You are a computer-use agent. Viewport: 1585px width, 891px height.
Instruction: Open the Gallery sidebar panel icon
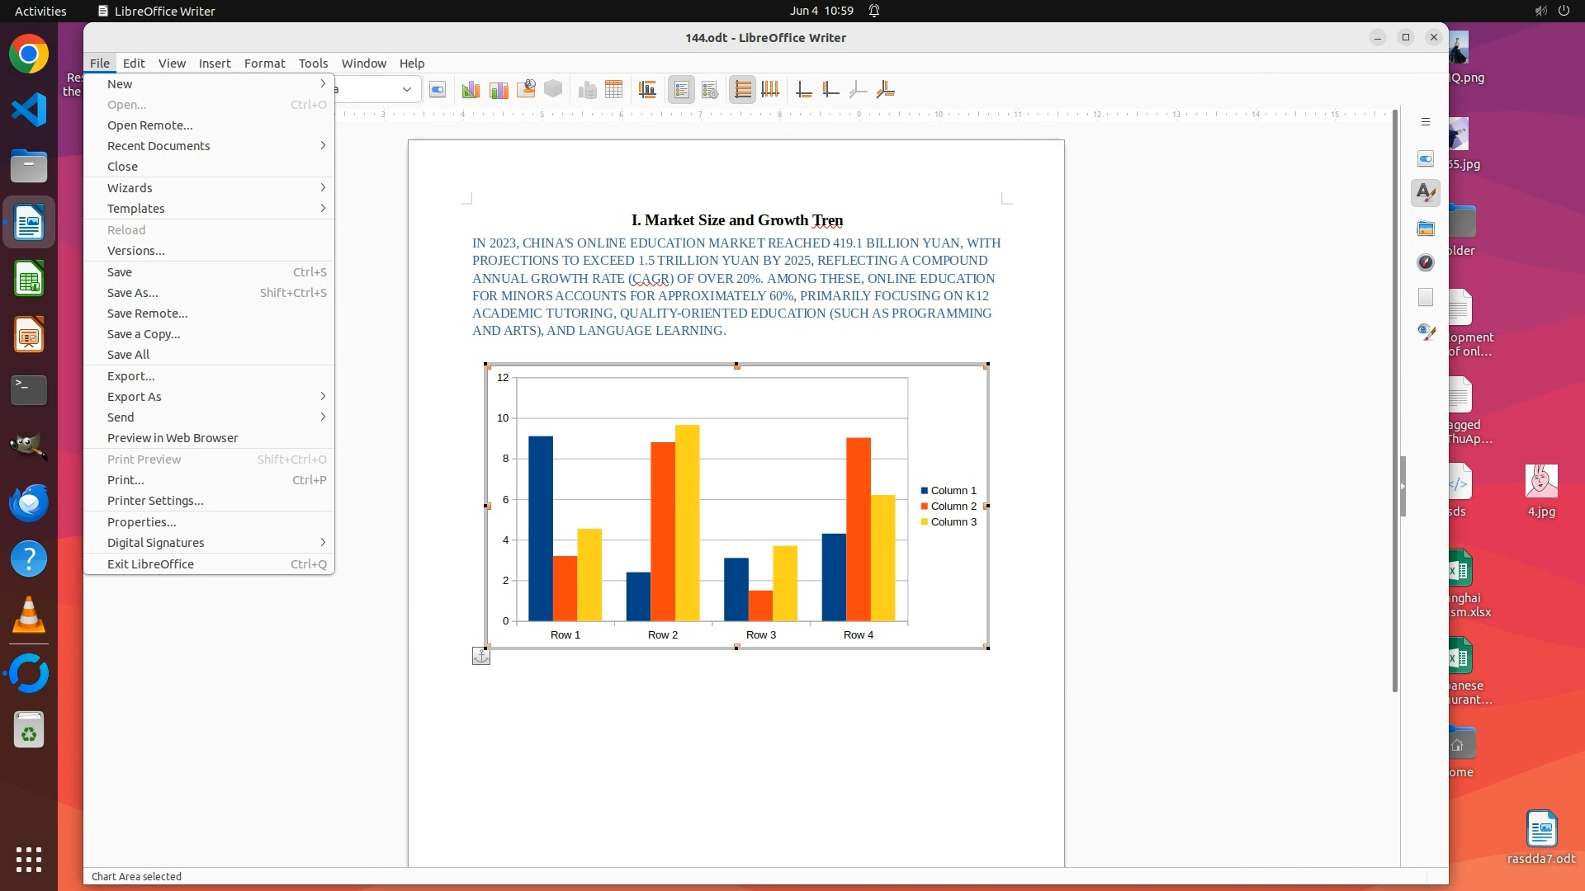tap(1426, 228)
